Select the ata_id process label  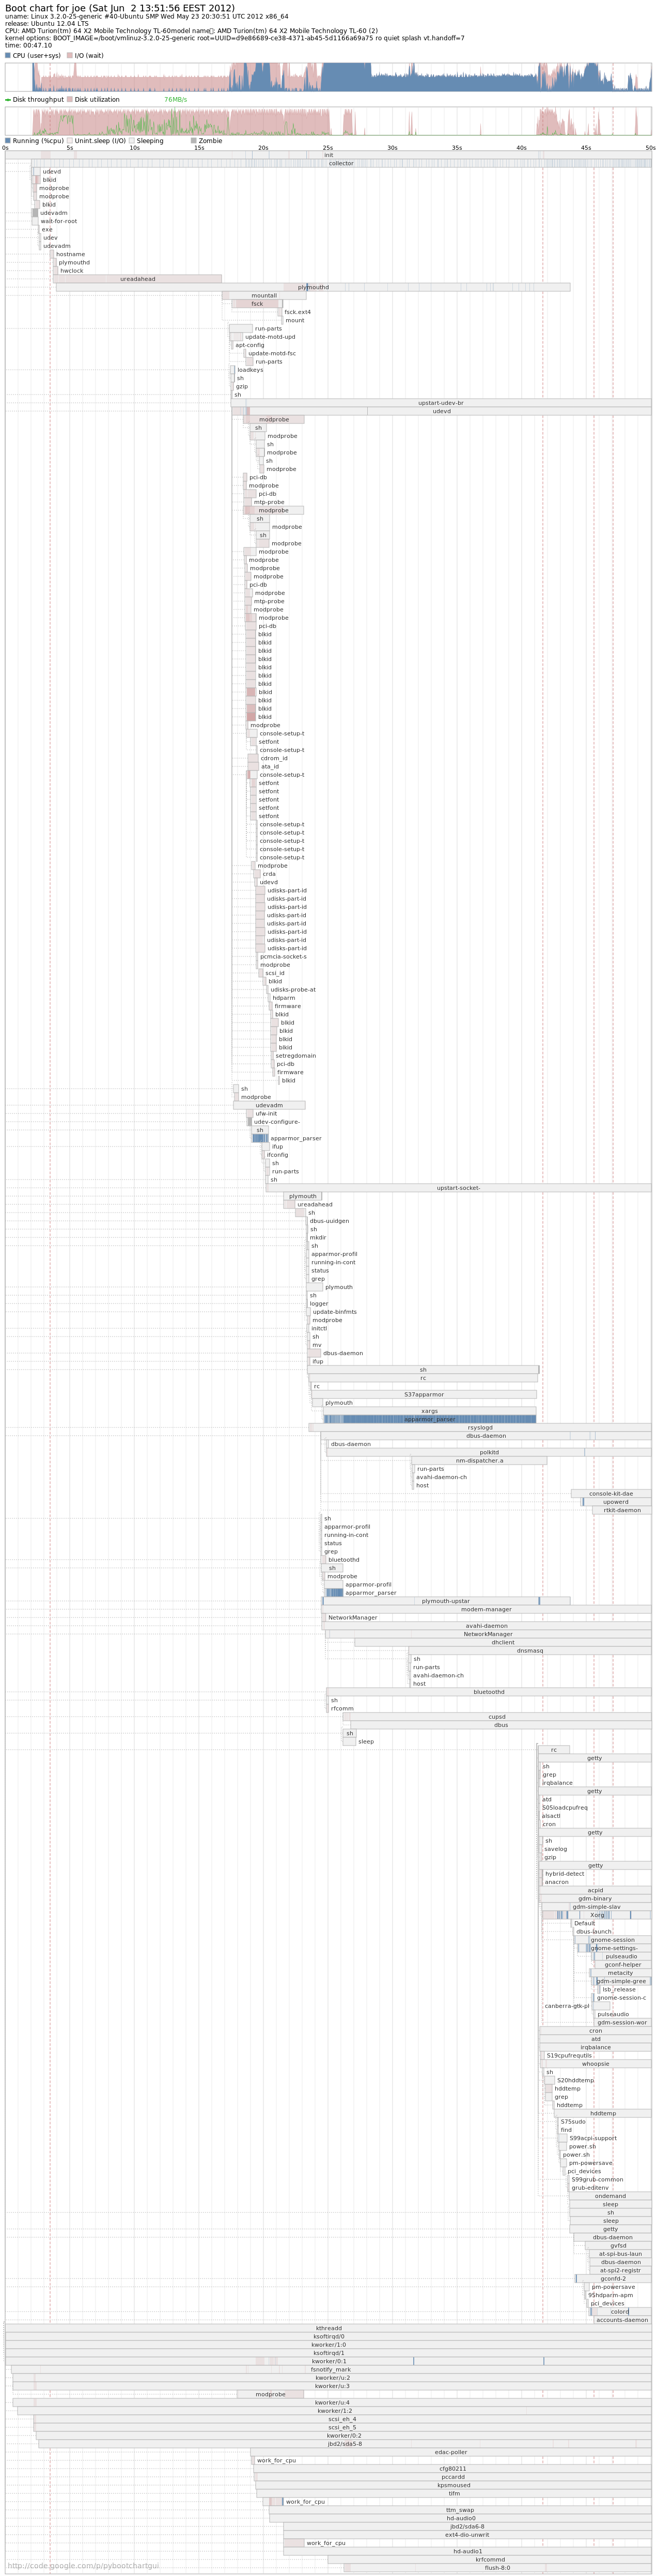(x=270, y=767)
